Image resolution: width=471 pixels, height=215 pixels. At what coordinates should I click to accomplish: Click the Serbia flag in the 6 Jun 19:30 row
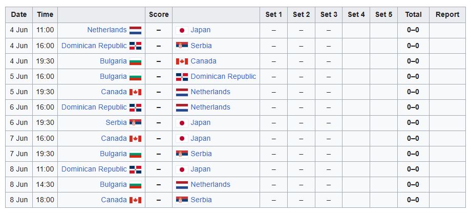(136, 123)
